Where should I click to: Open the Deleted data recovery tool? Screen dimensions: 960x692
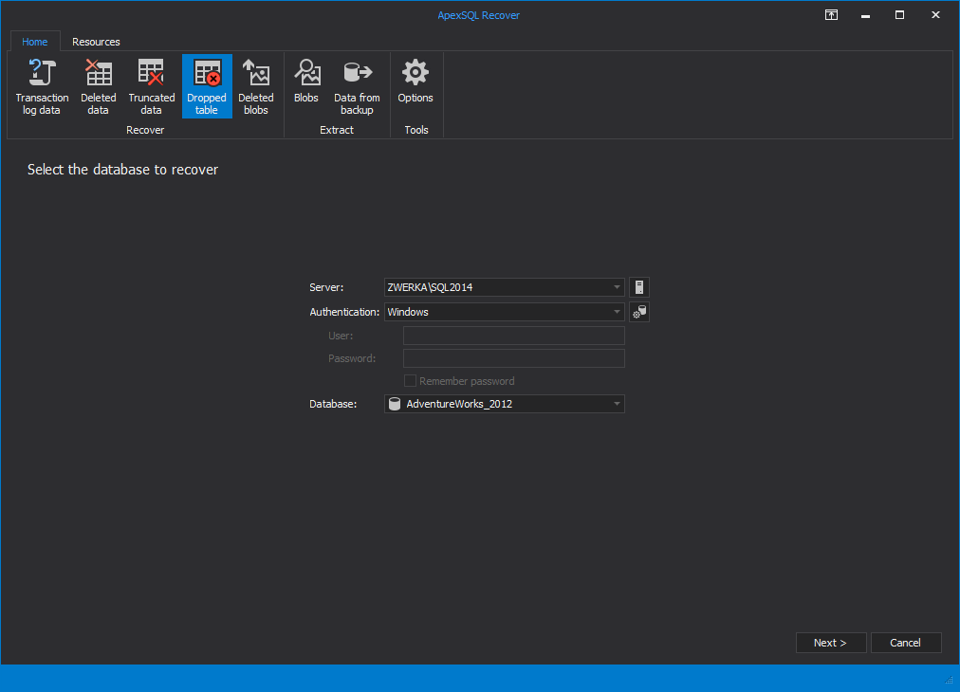click(x=98, y=85)
